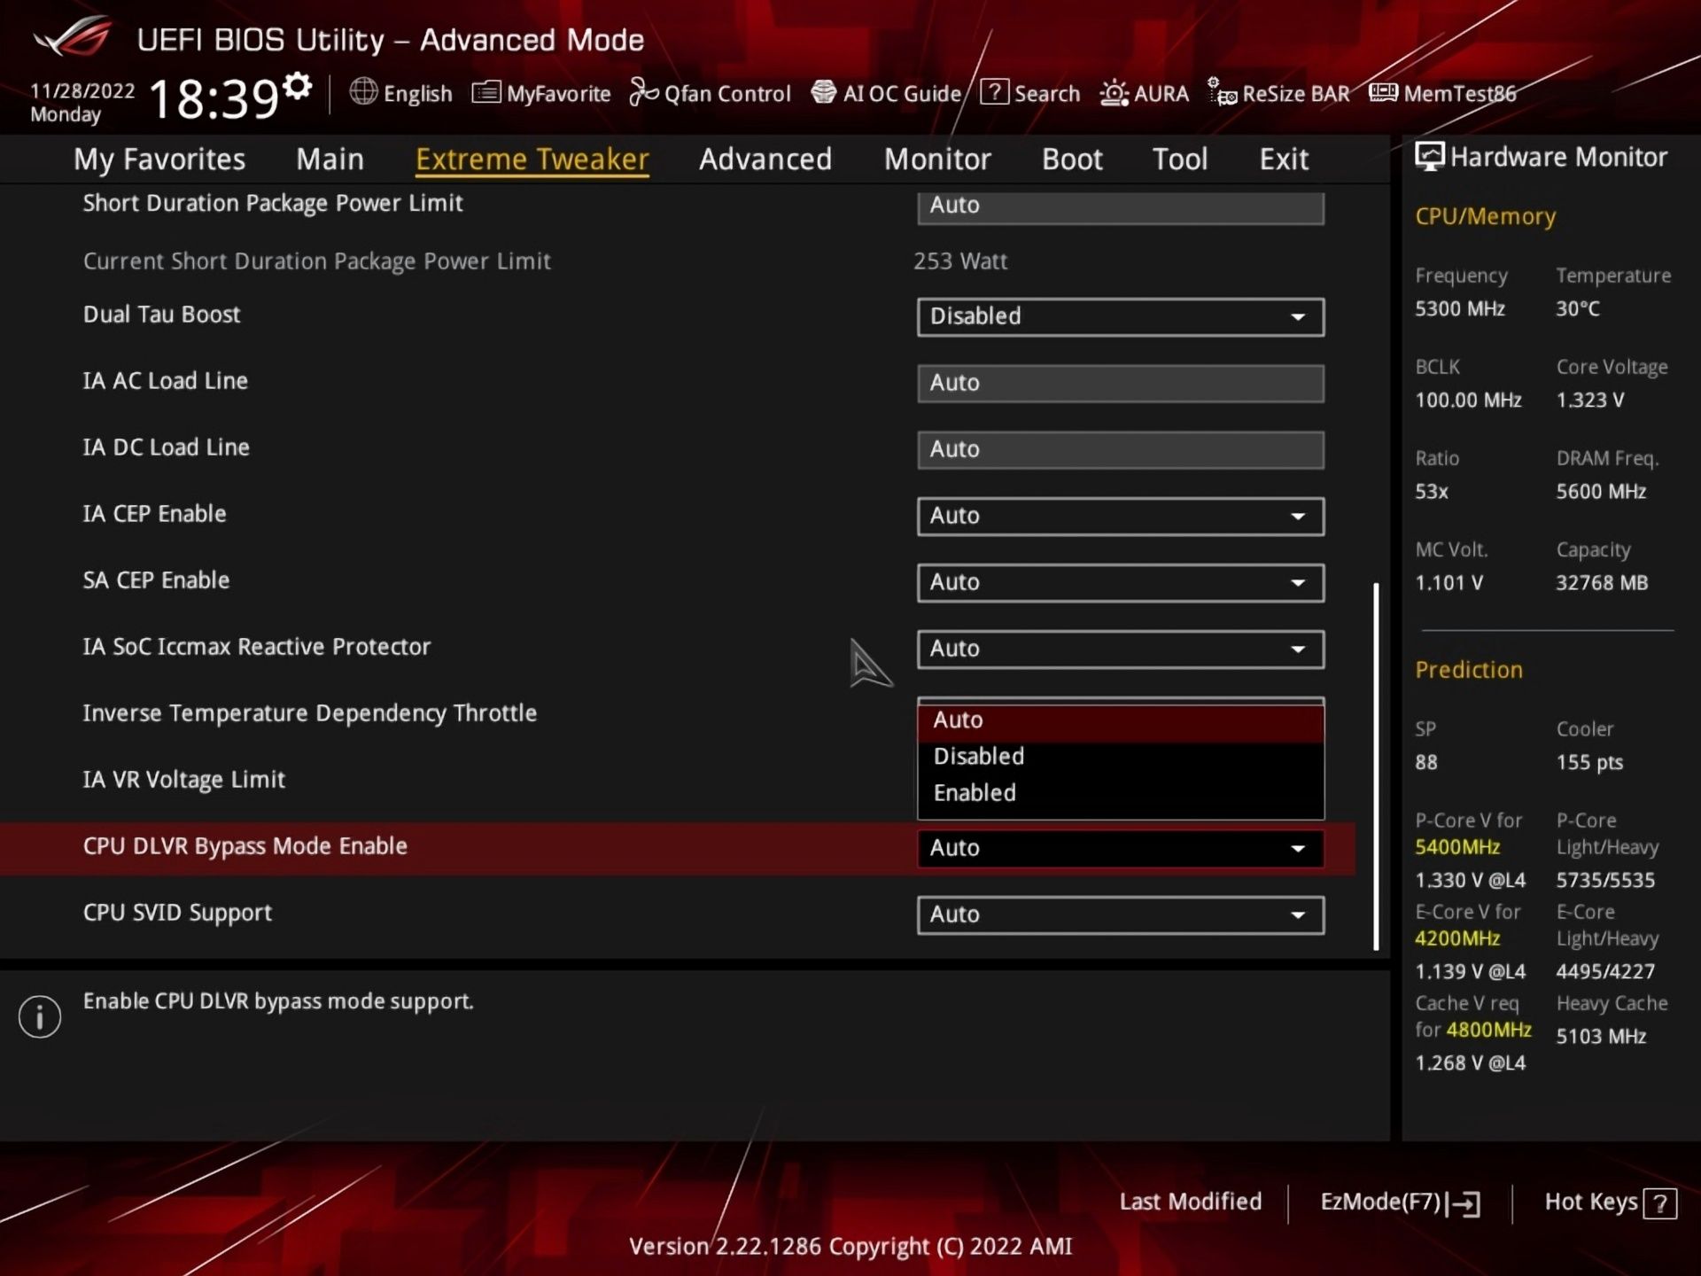Launch MemTest86 memory icon
1701x1276 pixels.
[1383, 92]
